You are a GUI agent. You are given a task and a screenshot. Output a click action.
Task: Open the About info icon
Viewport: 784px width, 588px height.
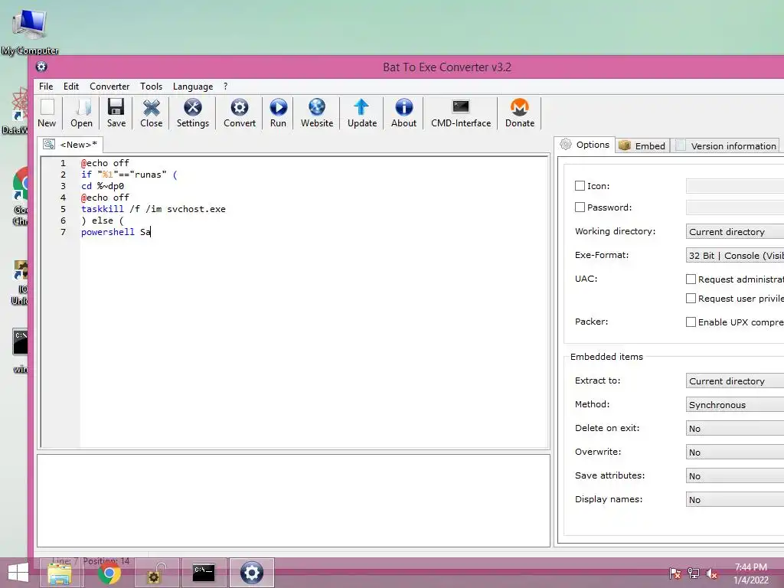pos(403,113)
